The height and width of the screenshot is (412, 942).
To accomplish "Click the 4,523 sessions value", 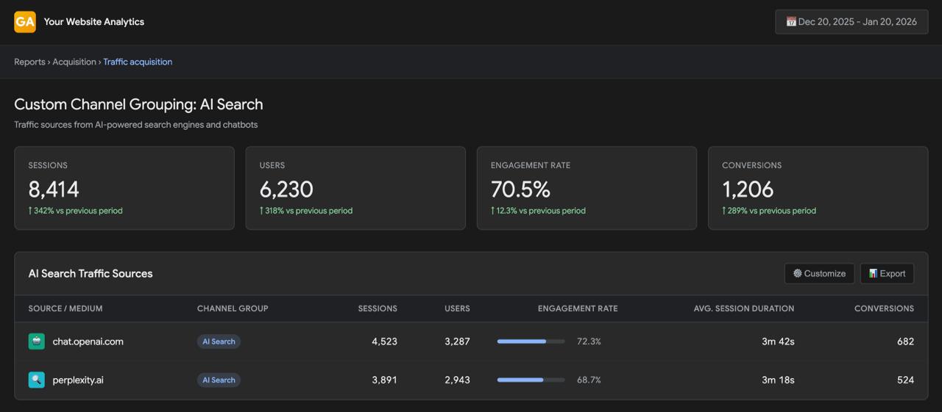I will point(384,341).
